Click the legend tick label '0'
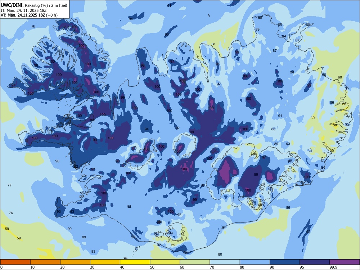 [x=1, y=267]
